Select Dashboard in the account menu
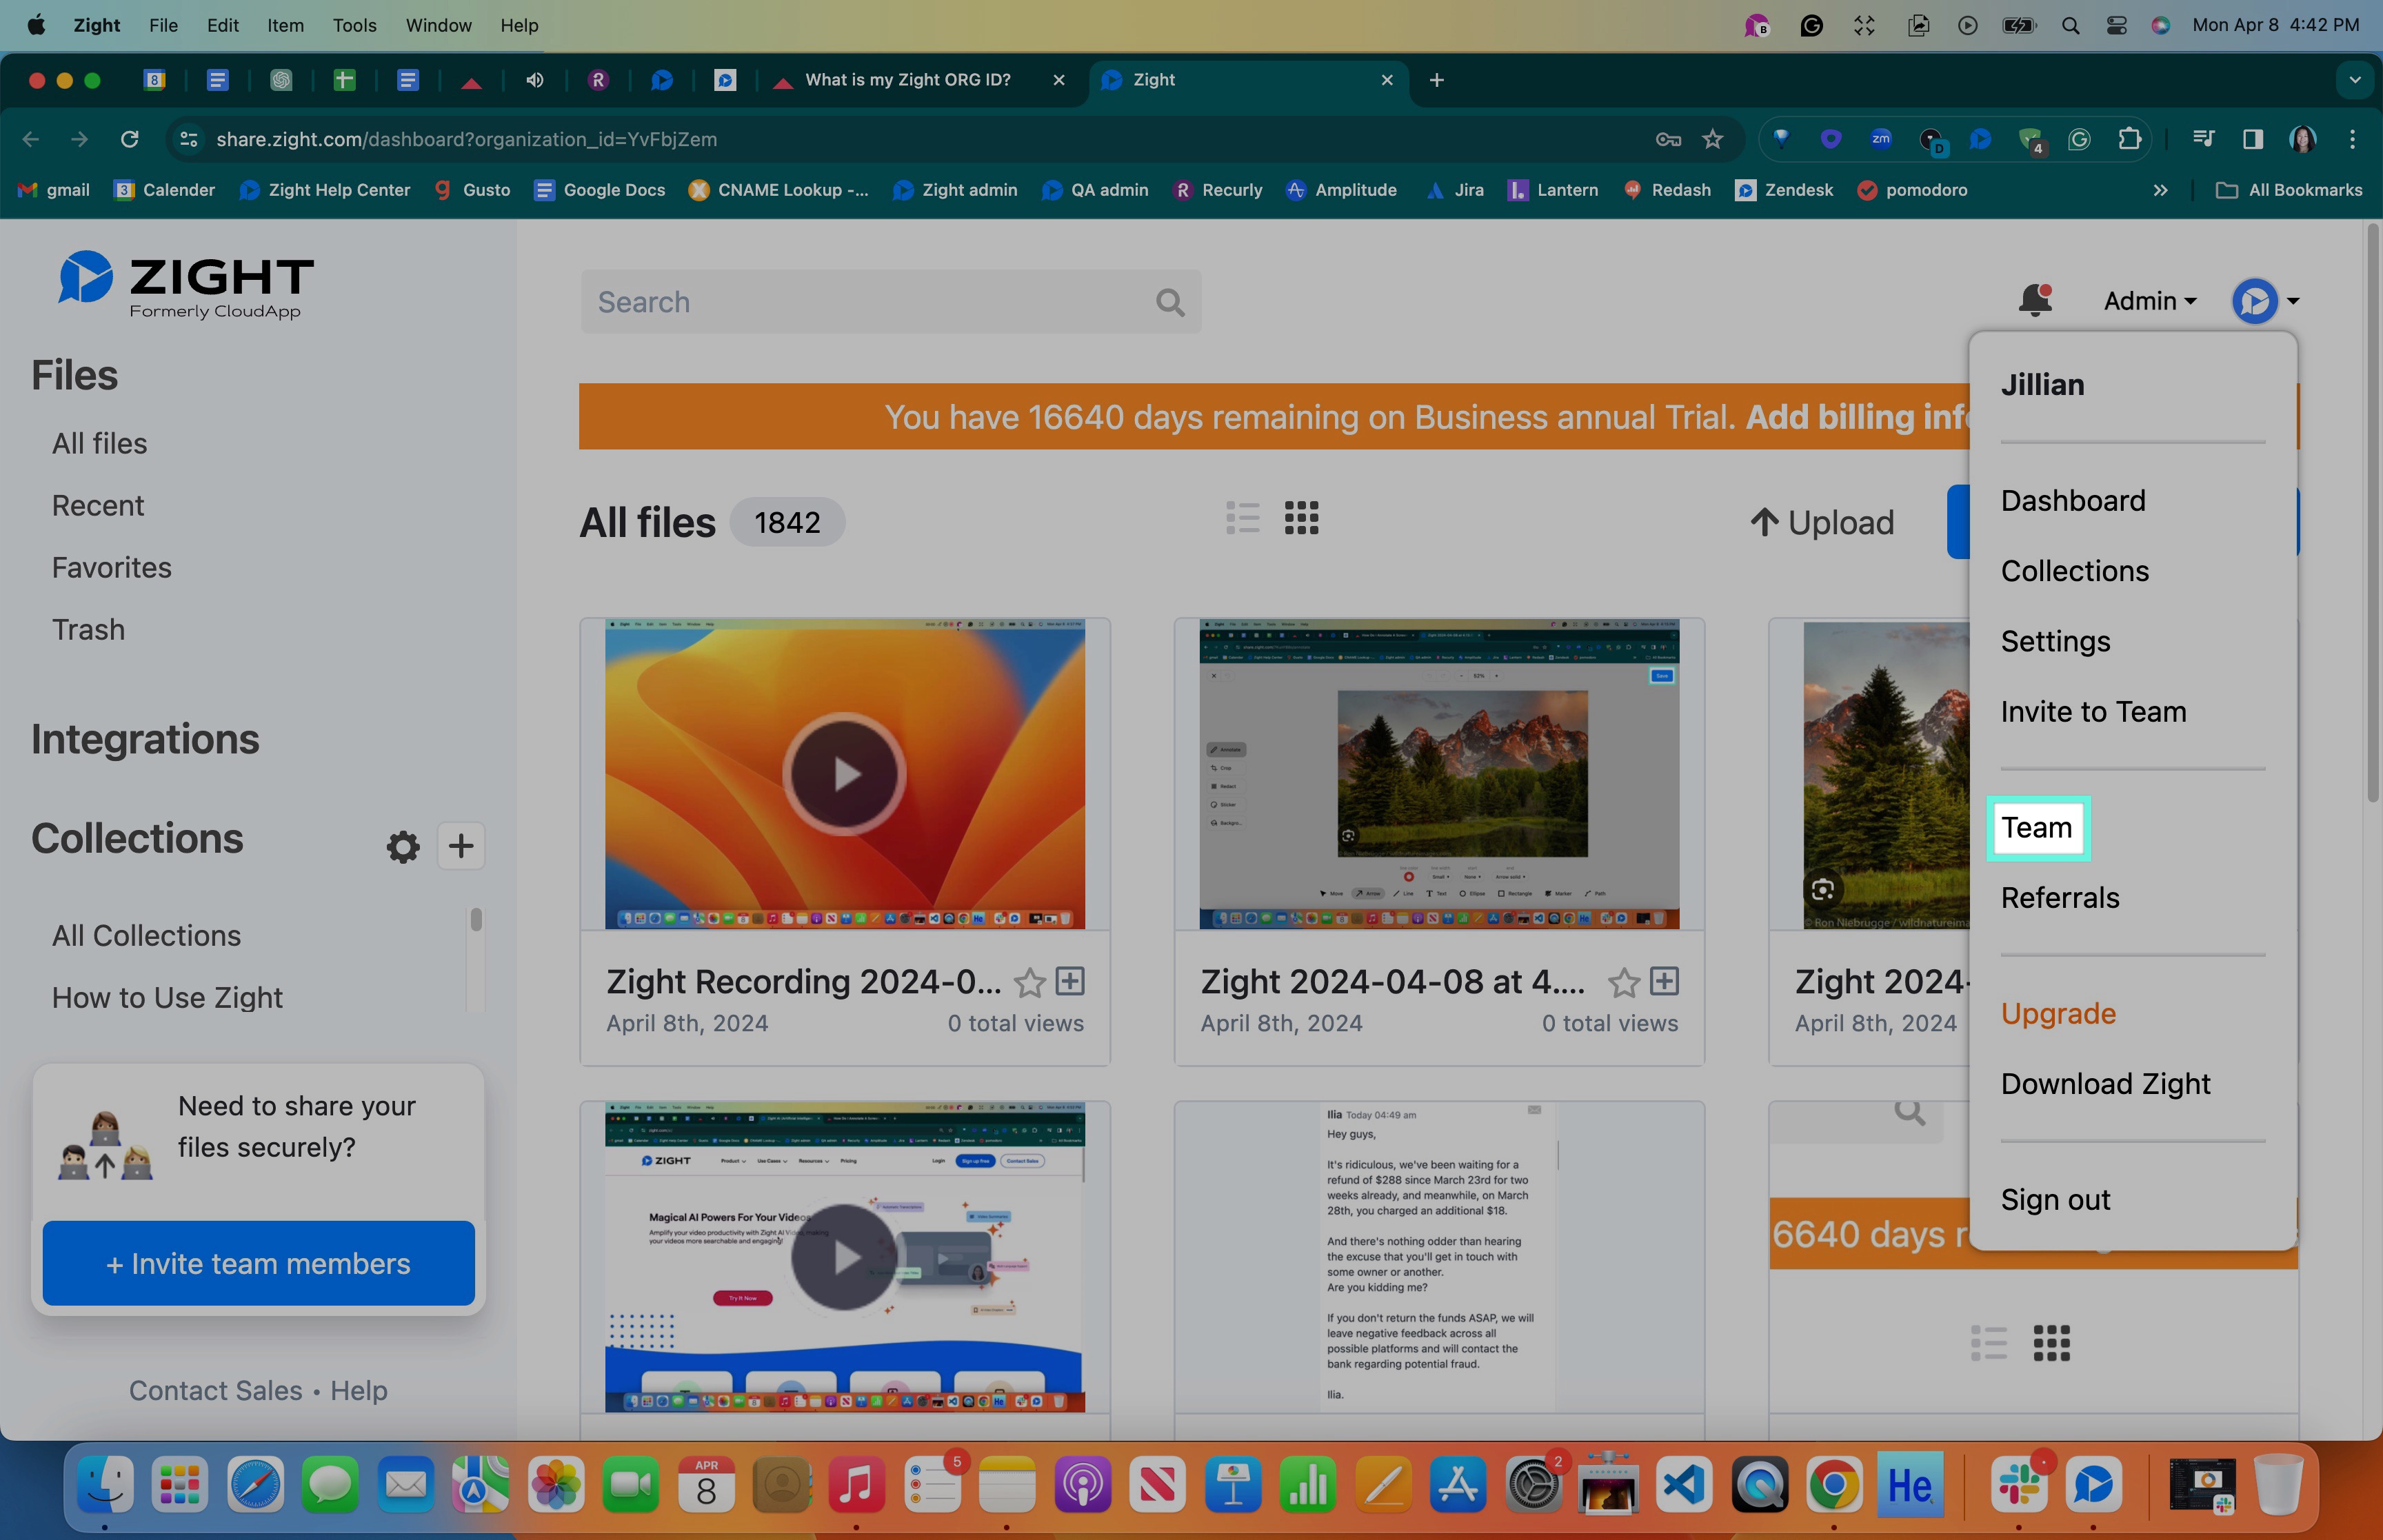Image resolution: width=2383 pixels, height=1540 pixels. click(2073, 500)
